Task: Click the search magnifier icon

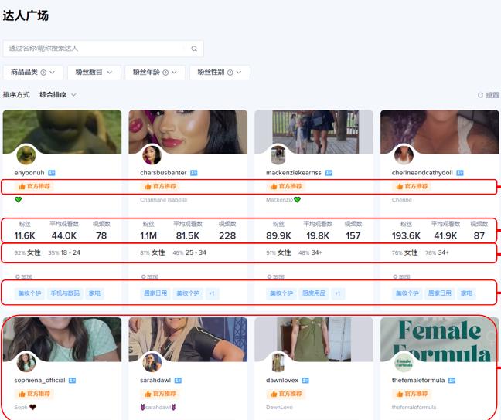Action: [194, 49]
